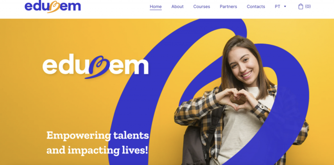
Task: Click the 'Empowering talents' headline text
Action: coord(98,135)
